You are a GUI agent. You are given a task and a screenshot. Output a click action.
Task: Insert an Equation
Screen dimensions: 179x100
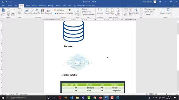(x=162, y=11)
